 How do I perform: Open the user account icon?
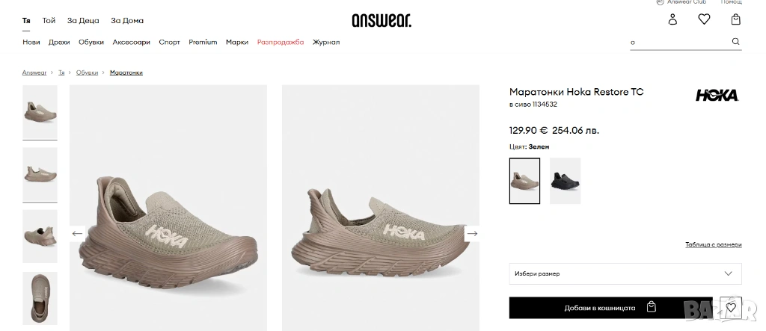coord(672,19)
